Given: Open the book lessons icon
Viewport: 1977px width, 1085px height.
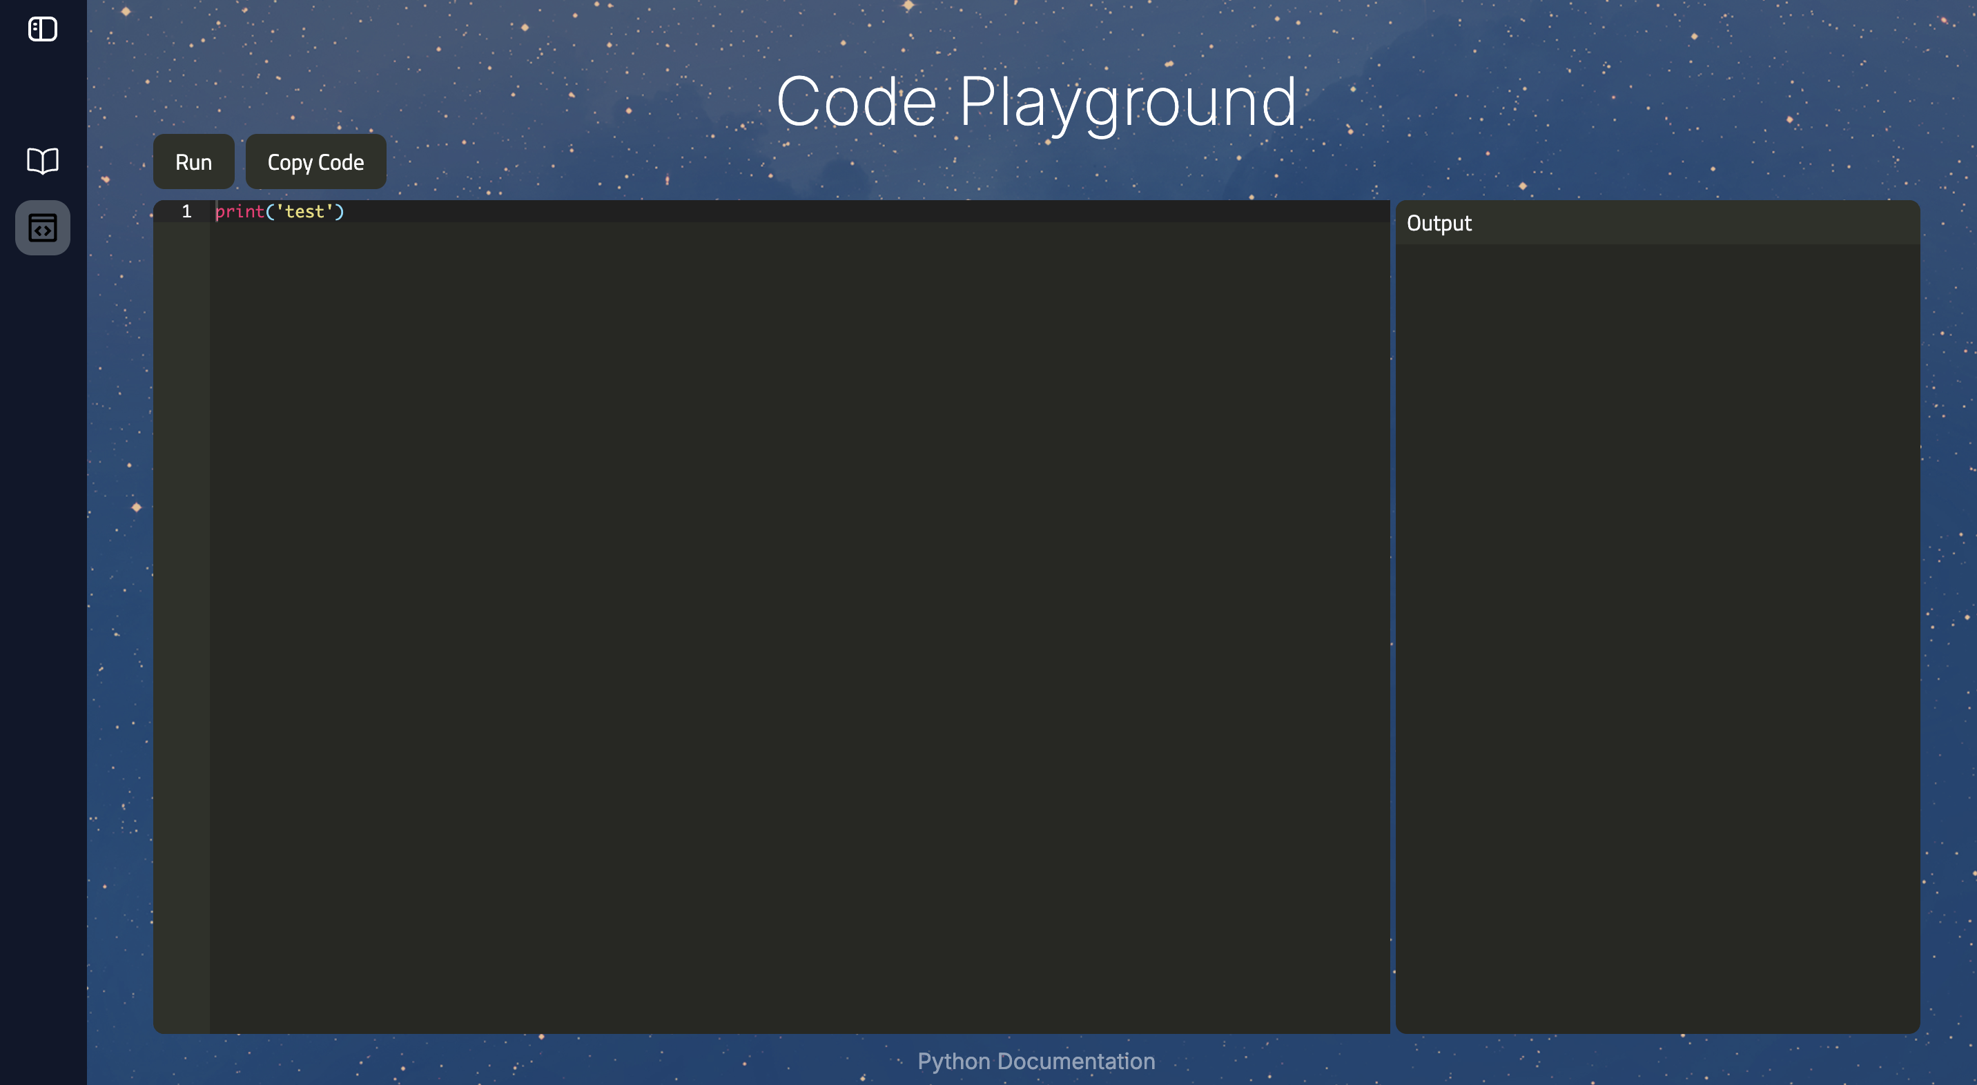Looking at the screenshot, I should [42, 161].
